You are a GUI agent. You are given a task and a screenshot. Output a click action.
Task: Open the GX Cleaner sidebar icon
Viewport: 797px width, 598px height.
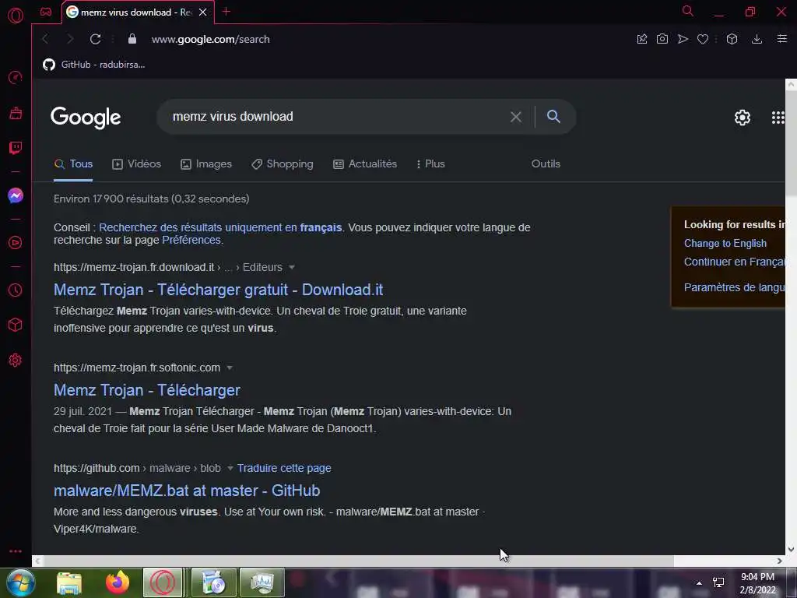[16, 113]
